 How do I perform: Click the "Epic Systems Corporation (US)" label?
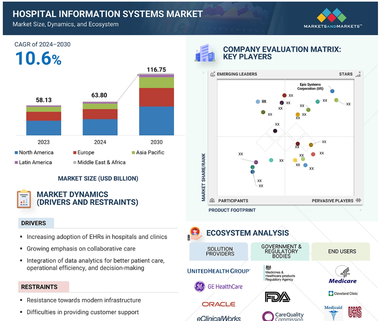coord(310,86)
